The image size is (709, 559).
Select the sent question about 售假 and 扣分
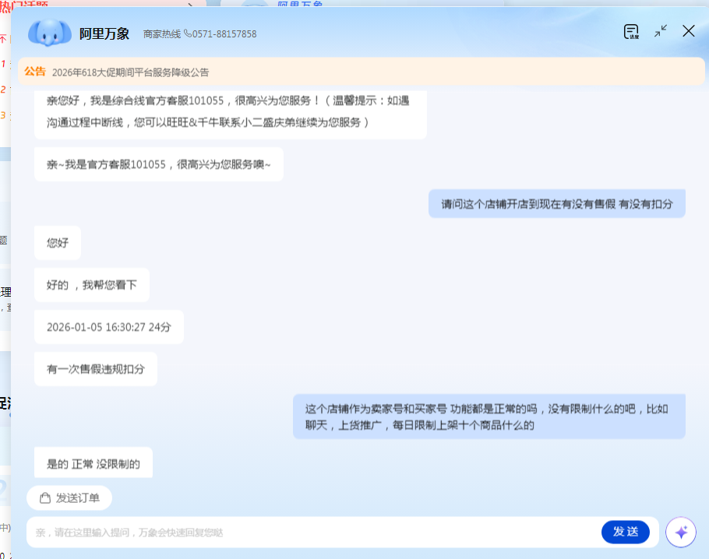(x=557, y=204)
